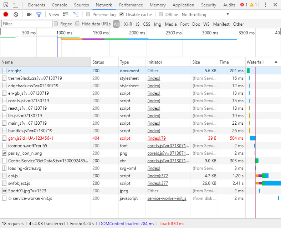Toggle the filter funnel icon
Image resolution: width=281 pixels, height=228 pixels.
click(39, 15)
